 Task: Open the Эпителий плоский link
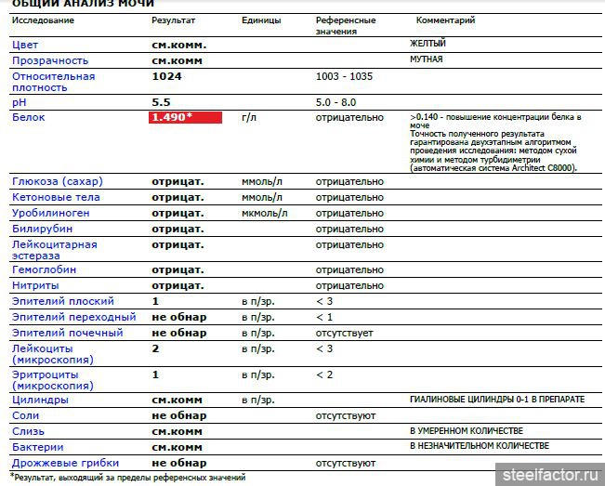tap(63, 301)
